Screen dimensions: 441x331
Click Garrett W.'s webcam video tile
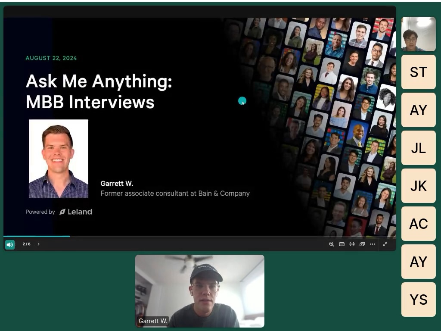coord(200,291)
